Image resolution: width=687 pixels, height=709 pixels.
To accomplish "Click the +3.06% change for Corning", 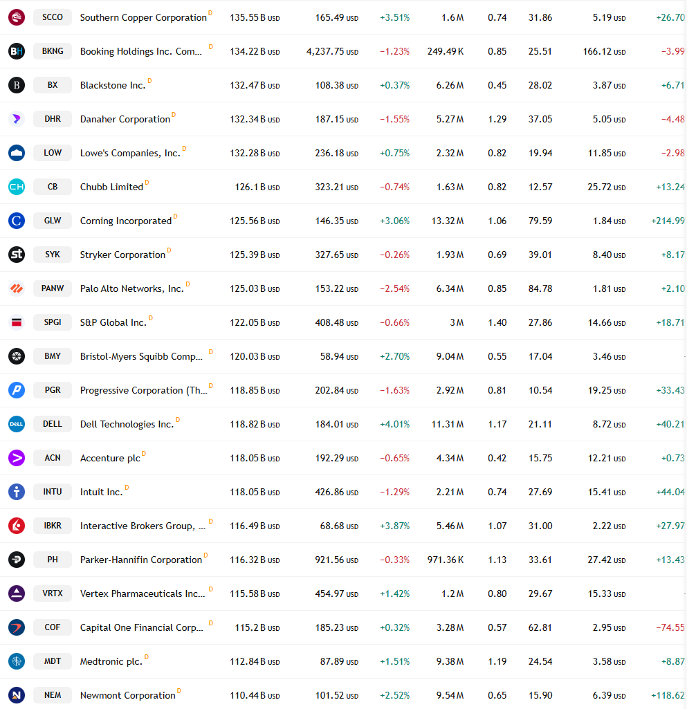I will tap(395, 221).
